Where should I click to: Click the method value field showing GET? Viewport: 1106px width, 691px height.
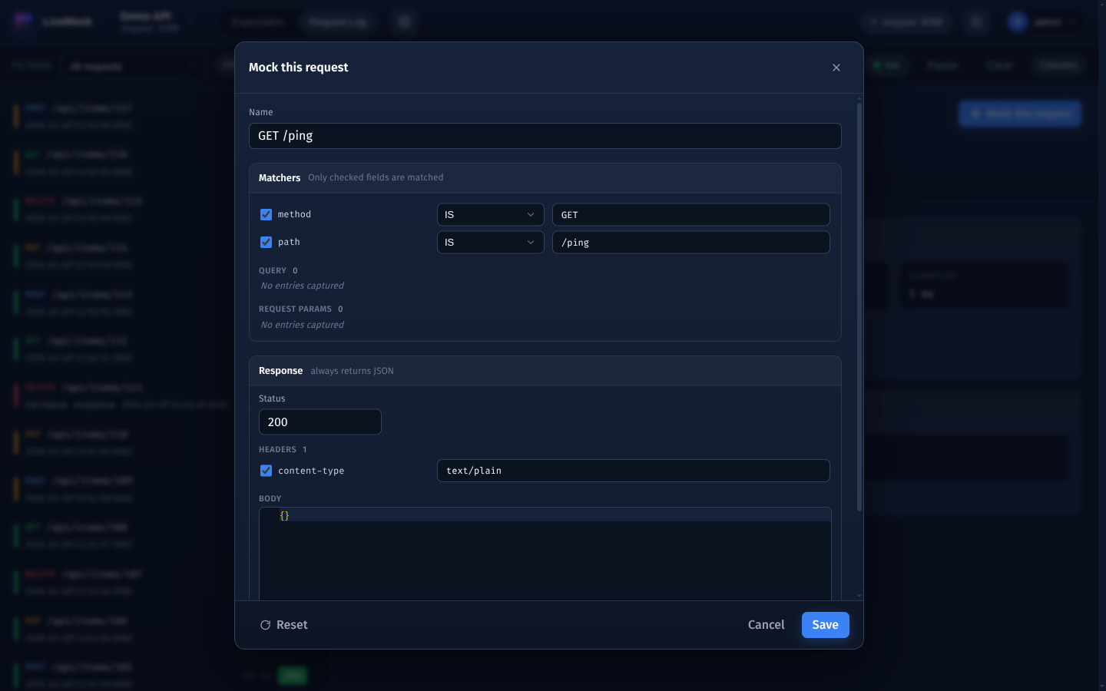point(691,215)
